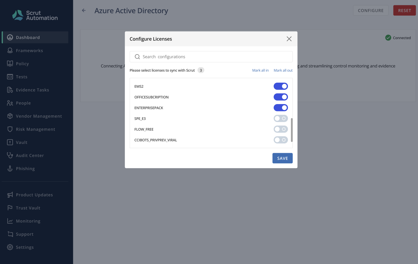Click the green Connected checkmark icon
The width and height of the screenshot is (418, 264).
388,38
